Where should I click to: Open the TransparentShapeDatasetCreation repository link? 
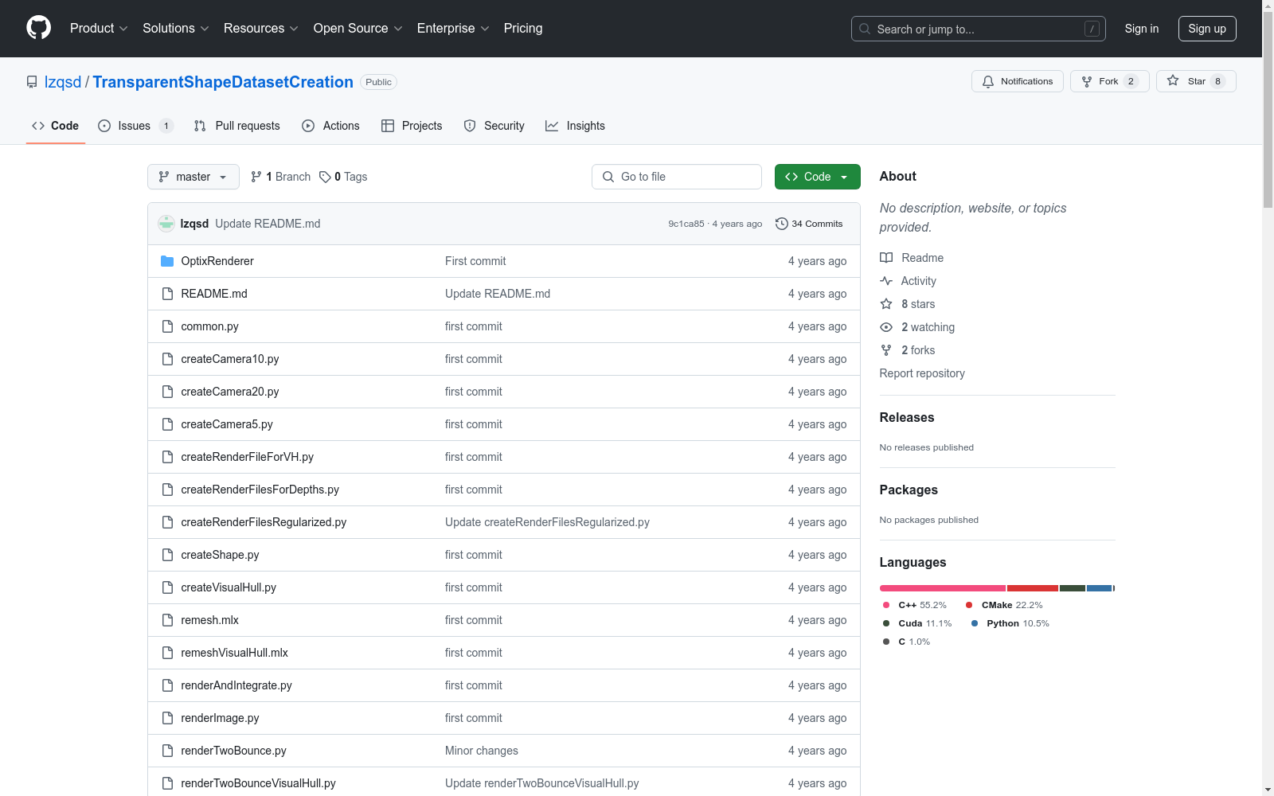click(x=223, y=82)
